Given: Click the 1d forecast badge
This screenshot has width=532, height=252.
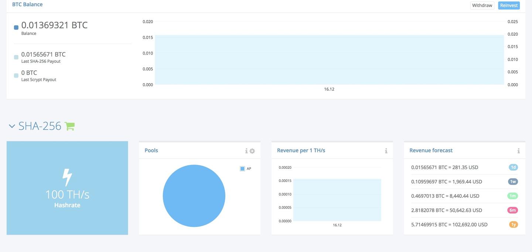Looking at the screenshot, I should click(x=513, y=167).
